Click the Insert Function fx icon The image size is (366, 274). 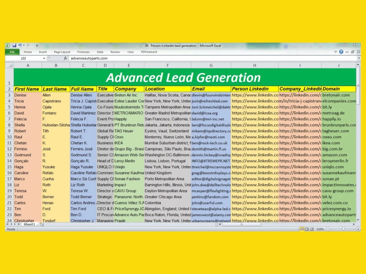66,58
